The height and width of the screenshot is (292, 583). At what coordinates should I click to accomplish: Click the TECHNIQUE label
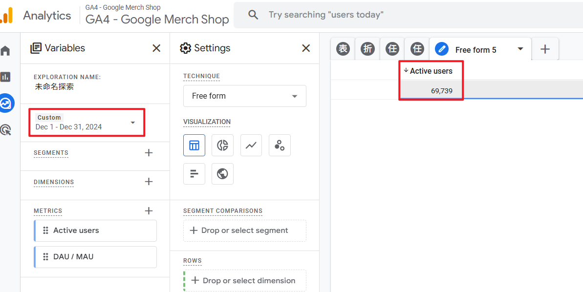point(201,76)
